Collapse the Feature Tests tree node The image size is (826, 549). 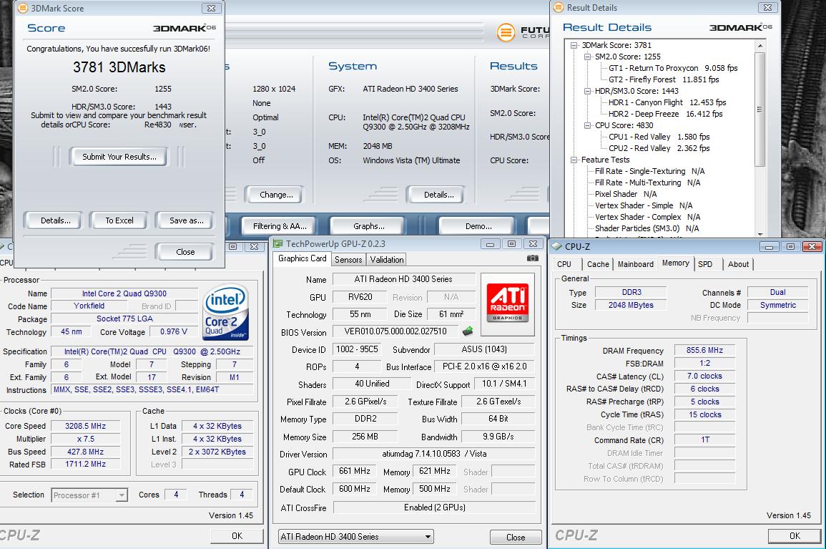pyautogui.click(x=574, y=160)
